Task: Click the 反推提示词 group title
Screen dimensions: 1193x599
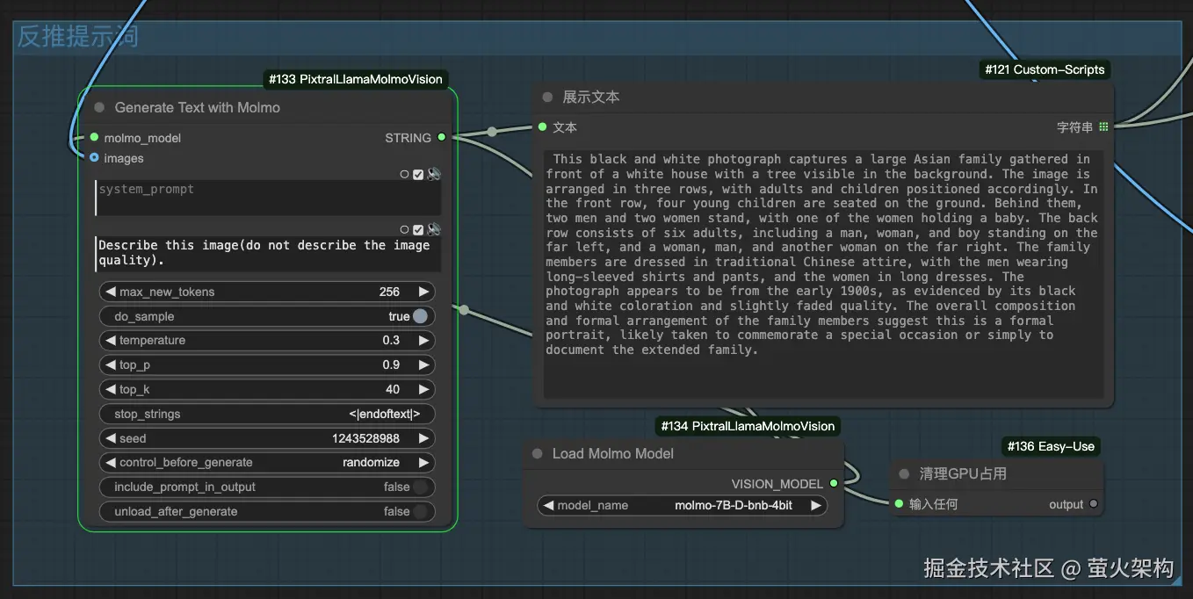Action: (77, 37)
